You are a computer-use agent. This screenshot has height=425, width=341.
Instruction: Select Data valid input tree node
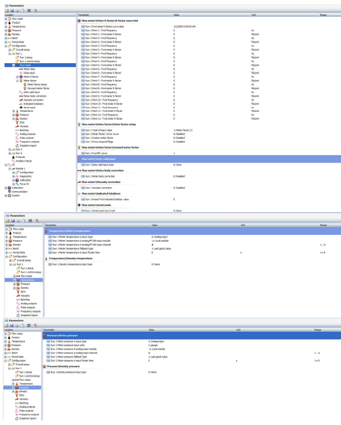click(32, 92)
